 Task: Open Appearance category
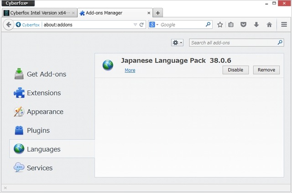52,112
